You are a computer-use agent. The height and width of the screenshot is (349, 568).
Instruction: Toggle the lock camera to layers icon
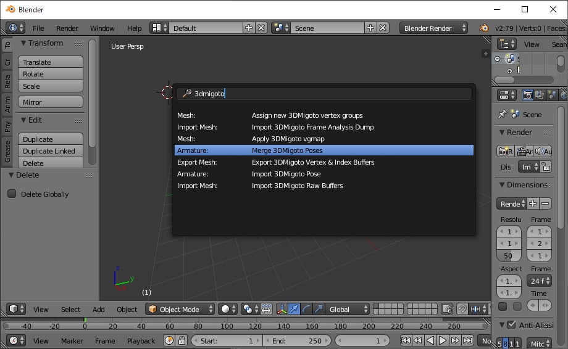[x=448, y=309]
